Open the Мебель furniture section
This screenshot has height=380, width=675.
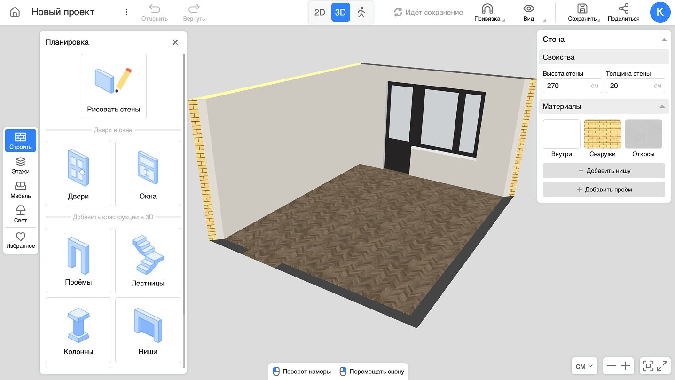click(21, 190)
